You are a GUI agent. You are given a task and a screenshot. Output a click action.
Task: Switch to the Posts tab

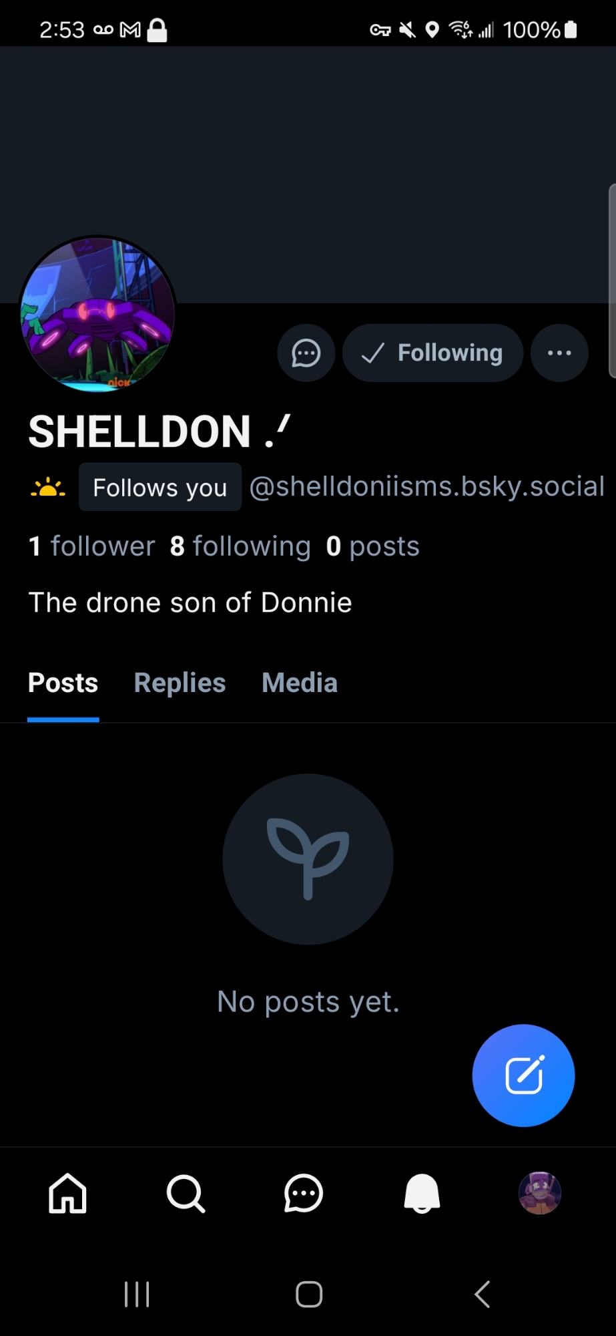click(x=63, y=683)
